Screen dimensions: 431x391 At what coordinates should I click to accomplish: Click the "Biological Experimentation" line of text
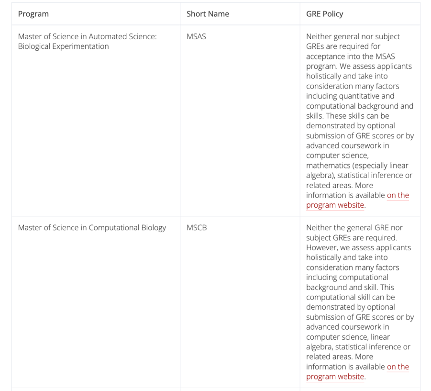(x=63, y=46)
